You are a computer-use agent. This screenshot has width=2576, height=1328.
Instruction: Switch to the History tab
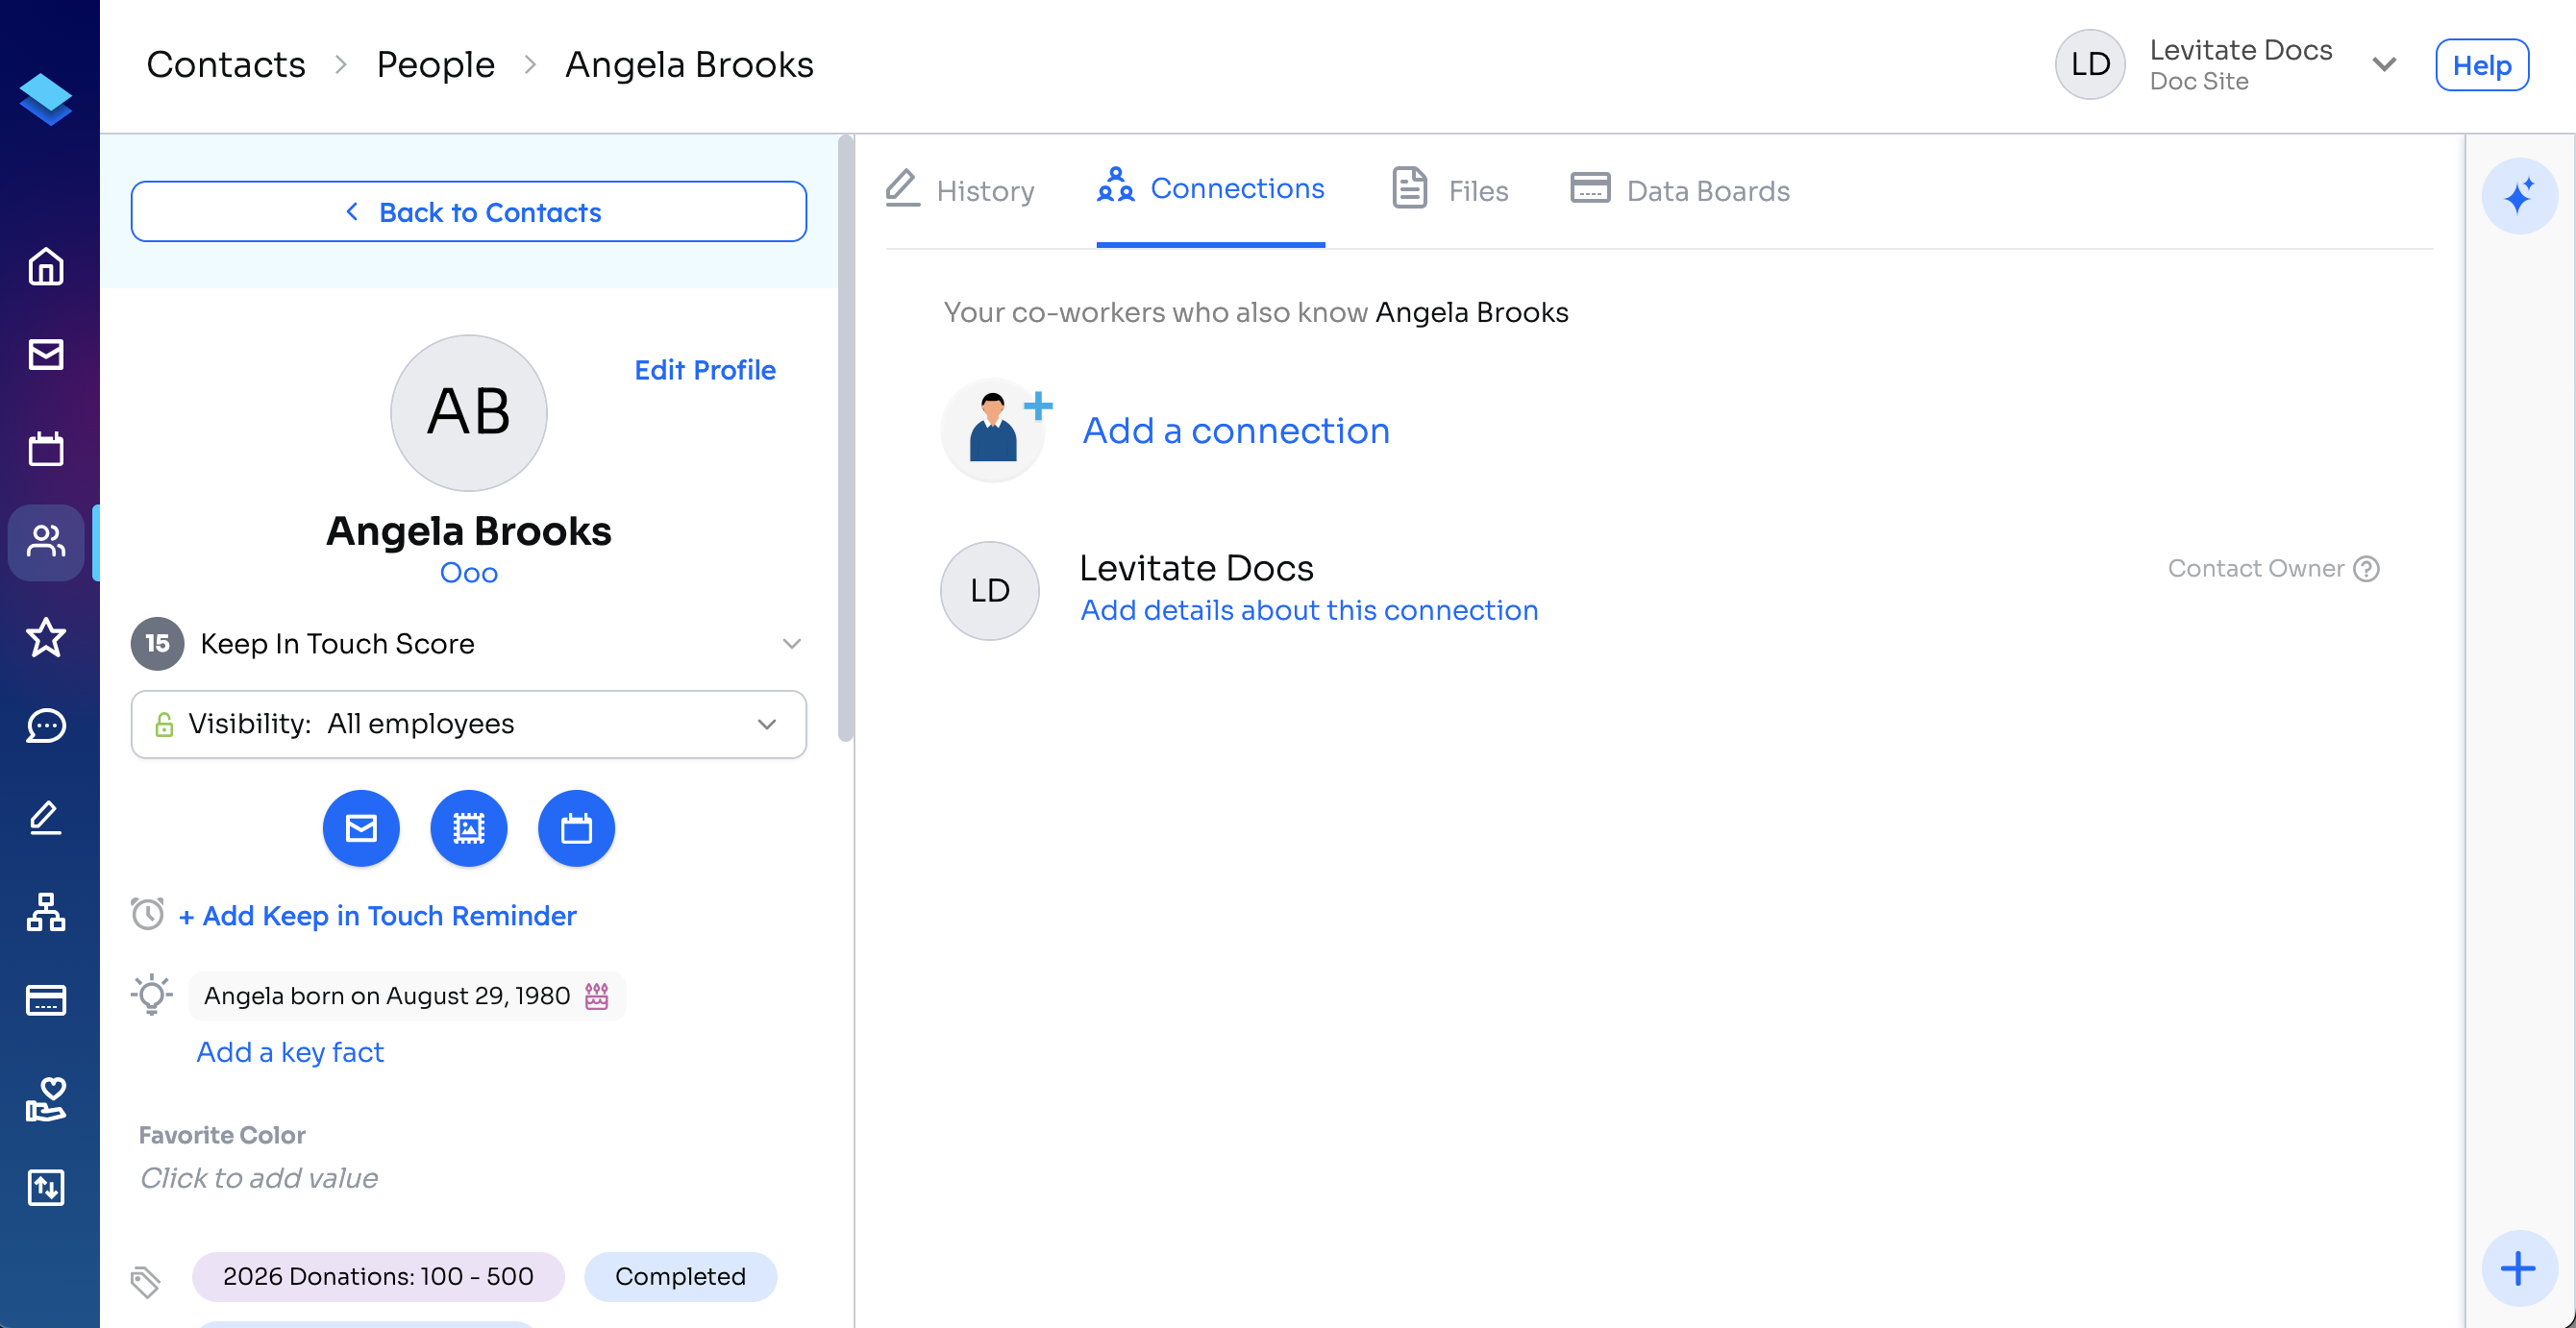[961, 190]
